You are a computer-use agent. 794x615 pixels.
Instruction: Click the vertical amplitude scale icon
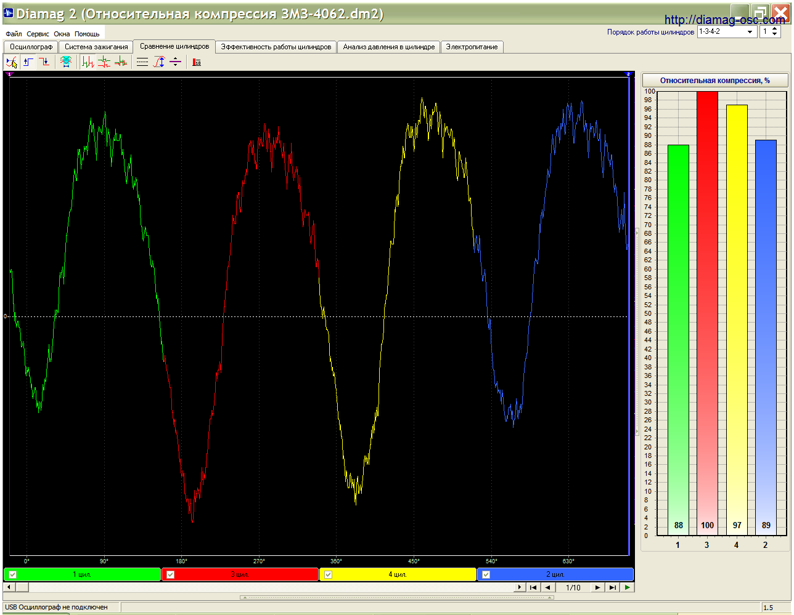pos(159,62)
